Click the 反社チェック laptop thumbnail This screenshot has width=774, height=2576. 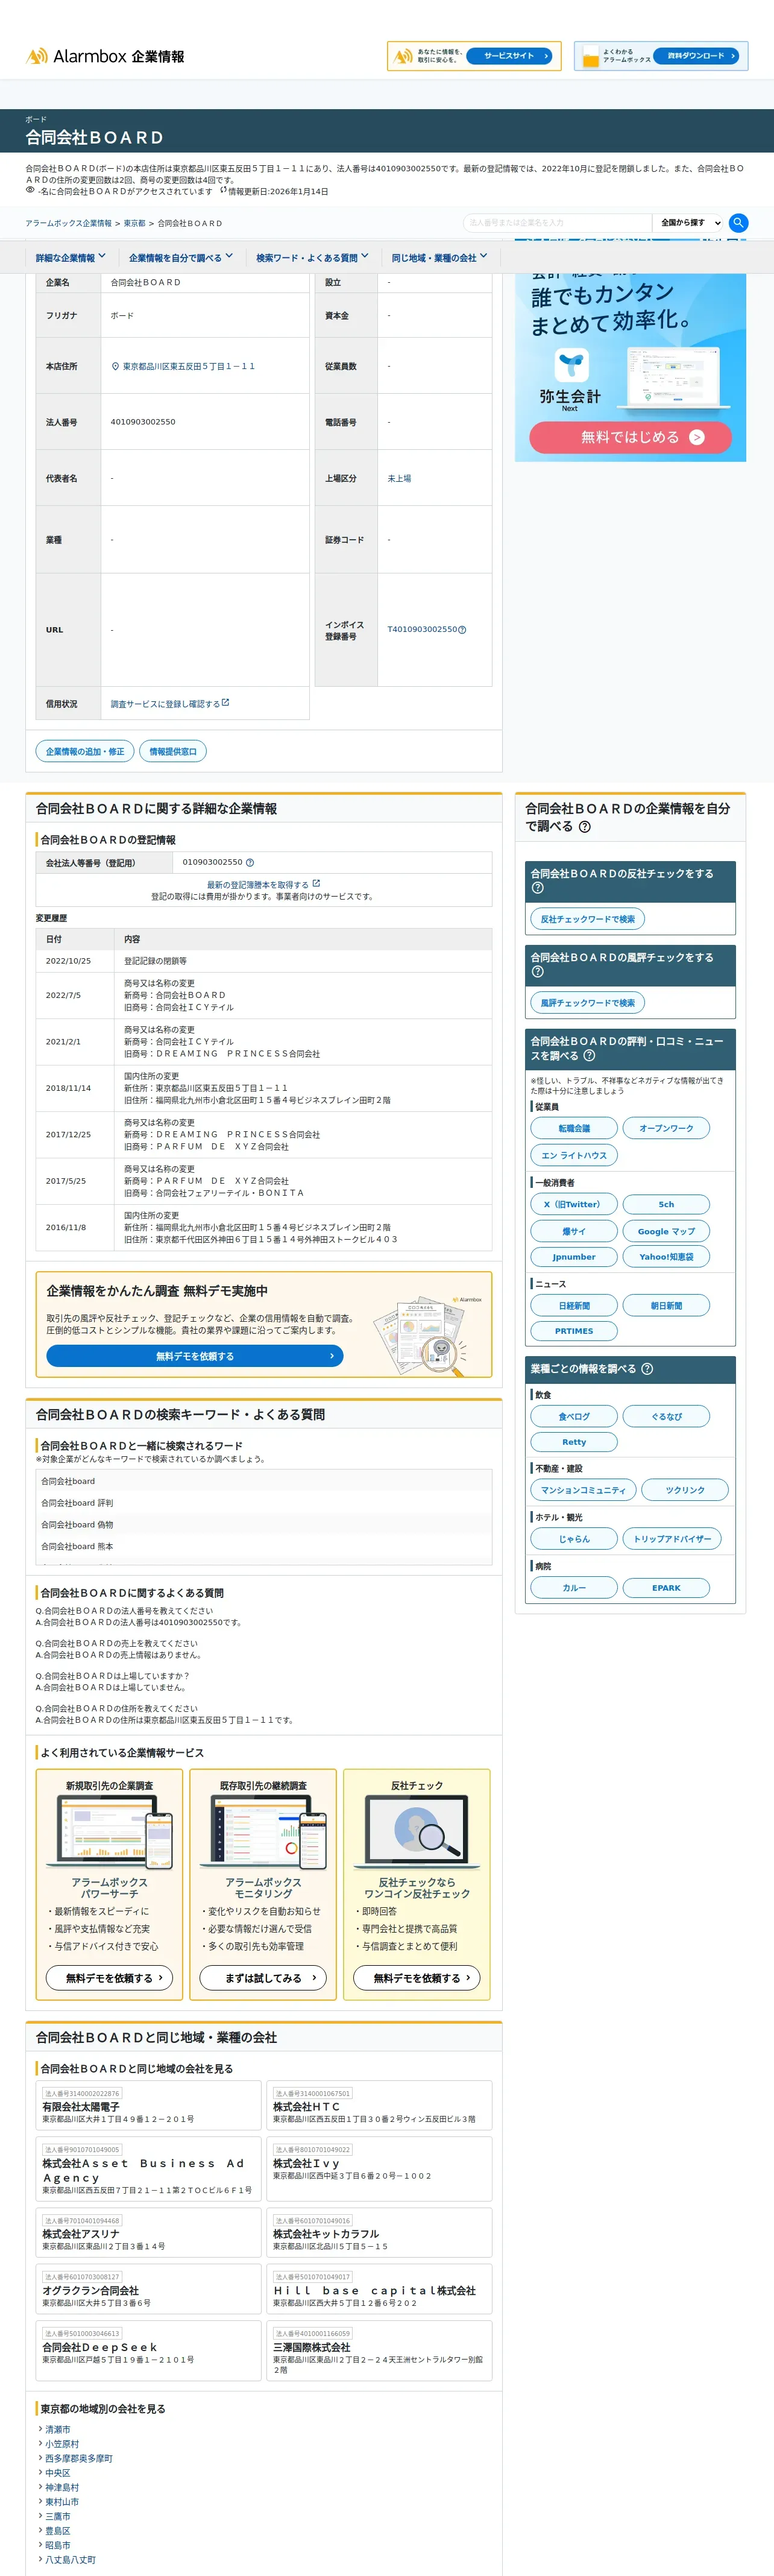tap(417, 1831)
